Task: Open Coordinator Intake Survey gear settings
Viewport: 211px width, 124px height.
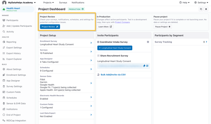Action: (x=148, y=42)
